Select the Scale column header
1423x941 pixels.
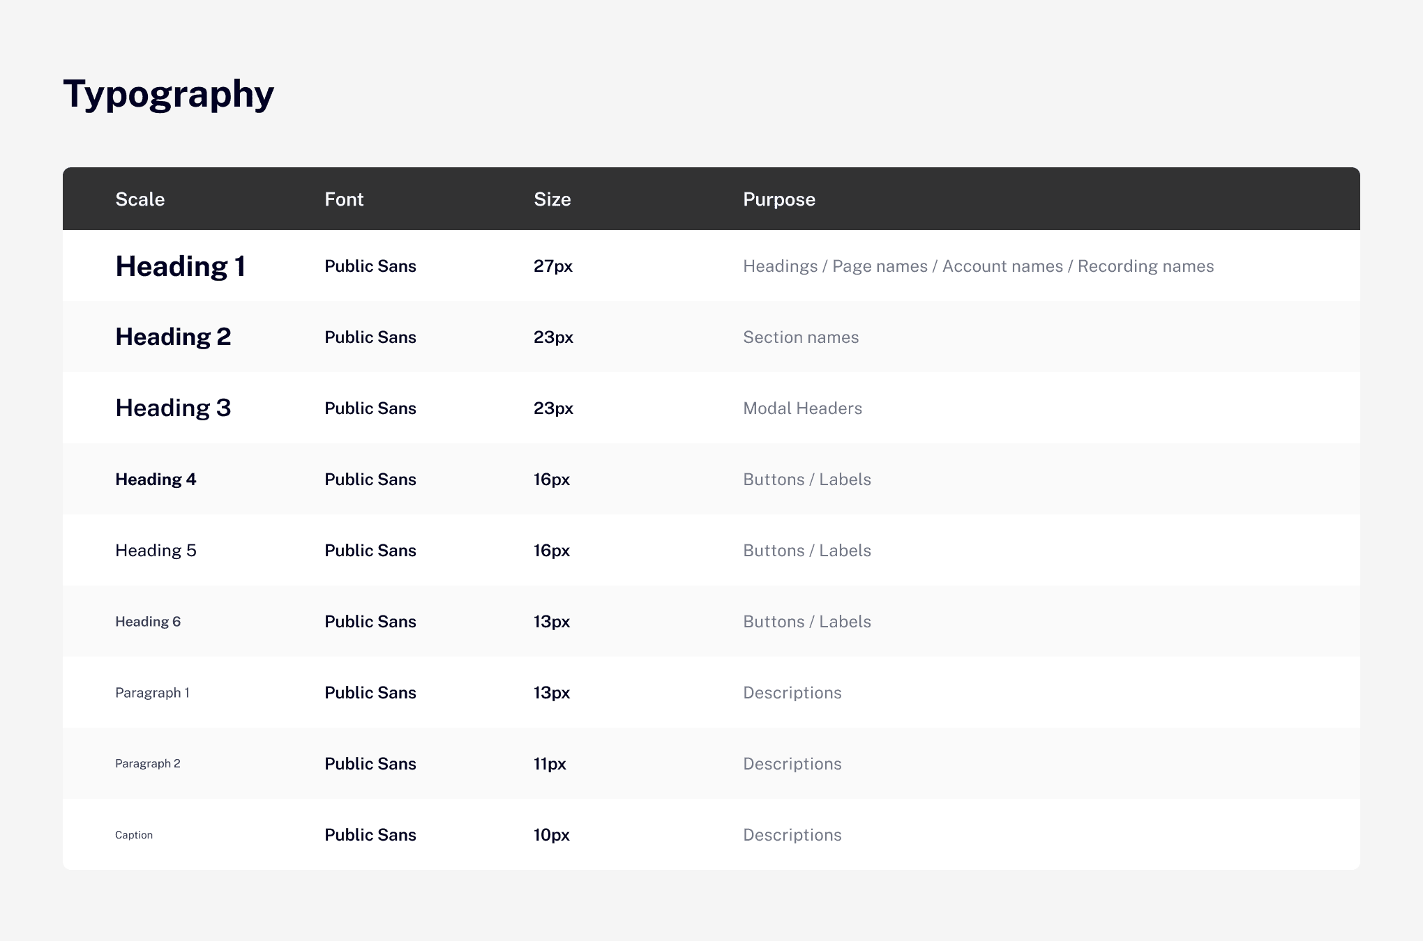tap(140, 199)
